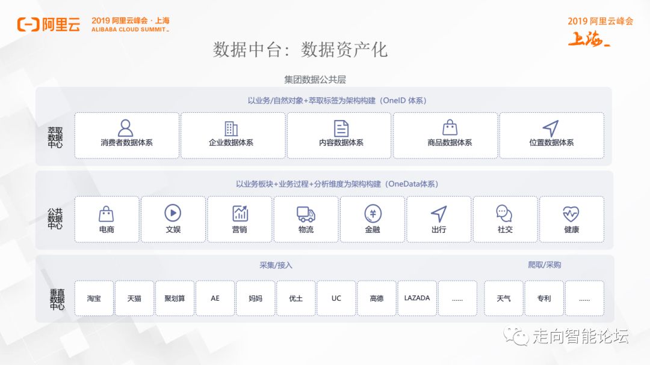Click the navigation arrow icon above 位置数据体系

coord(551,128)
